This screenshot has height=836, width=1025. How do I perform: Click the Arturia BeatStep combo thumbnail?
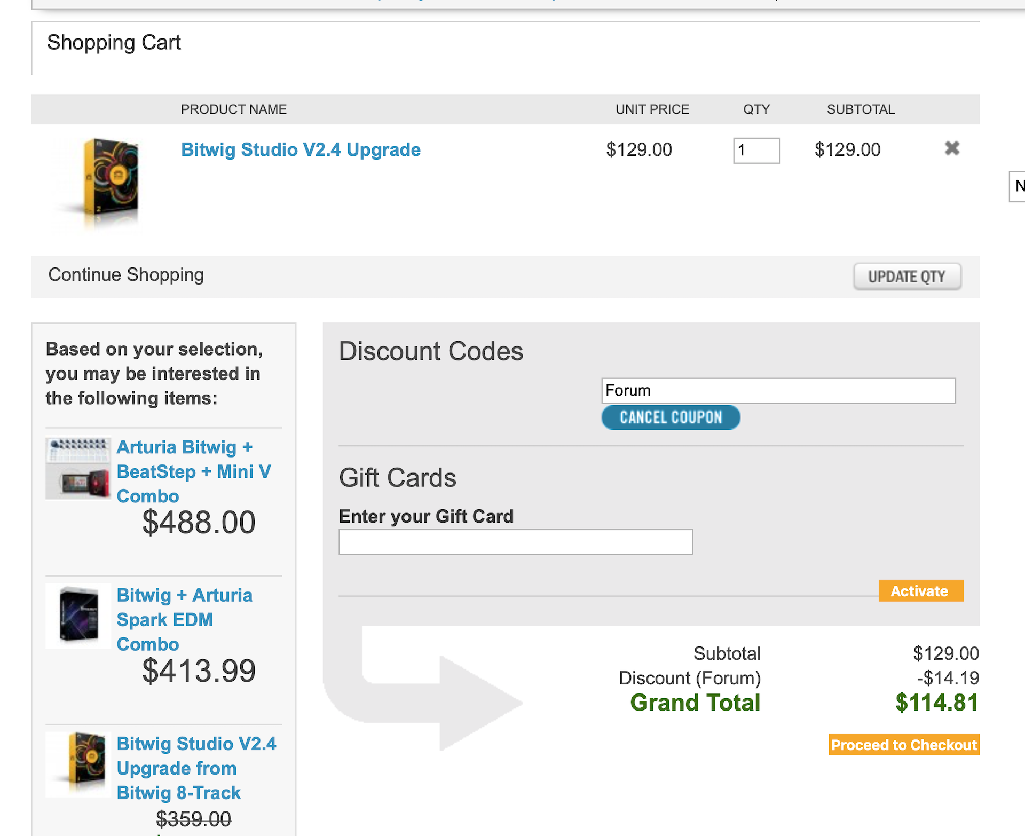78,469
